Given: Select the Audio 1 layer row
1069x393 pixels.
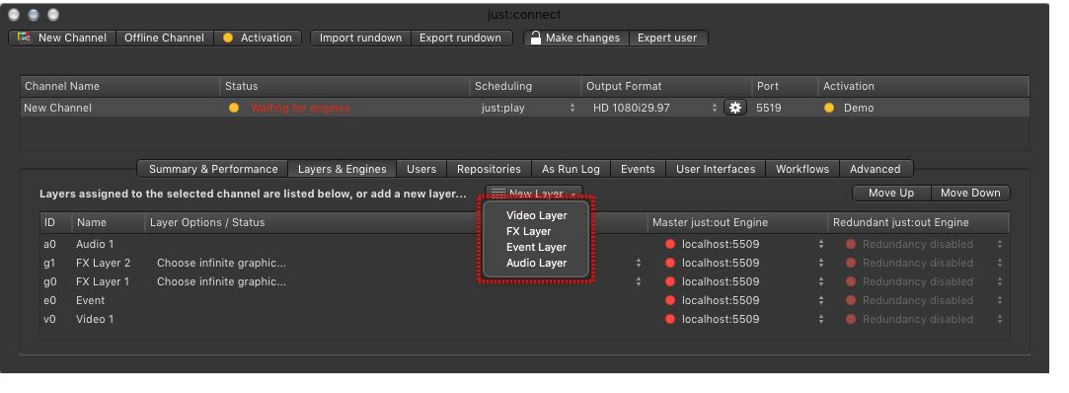Looking at the screenshot, I should pos(524,244).
